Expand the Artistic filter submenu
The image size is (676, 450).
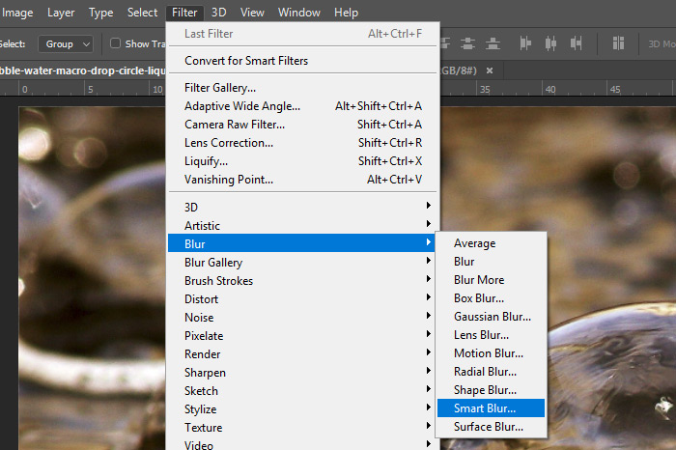pyautogui.click(x=302, y=225)
